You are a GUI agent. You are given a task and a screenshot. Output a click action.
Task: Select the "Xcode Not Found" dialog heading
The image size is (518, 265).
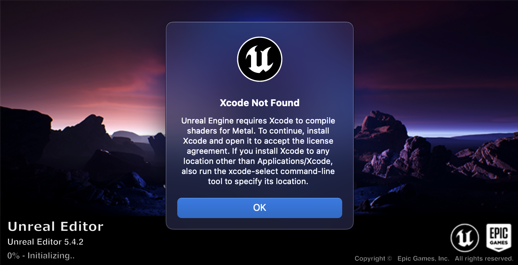pyautogui.click(x=260, y=103)
